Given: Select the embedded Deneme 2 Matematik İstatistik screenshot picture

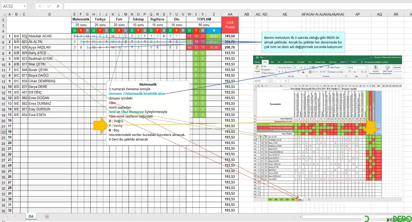Looking at the screenshot, I should coord(328,128).
